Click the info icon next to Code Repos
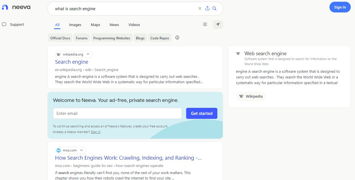This screenshot has height=180, width=355. tap(177, 38)
